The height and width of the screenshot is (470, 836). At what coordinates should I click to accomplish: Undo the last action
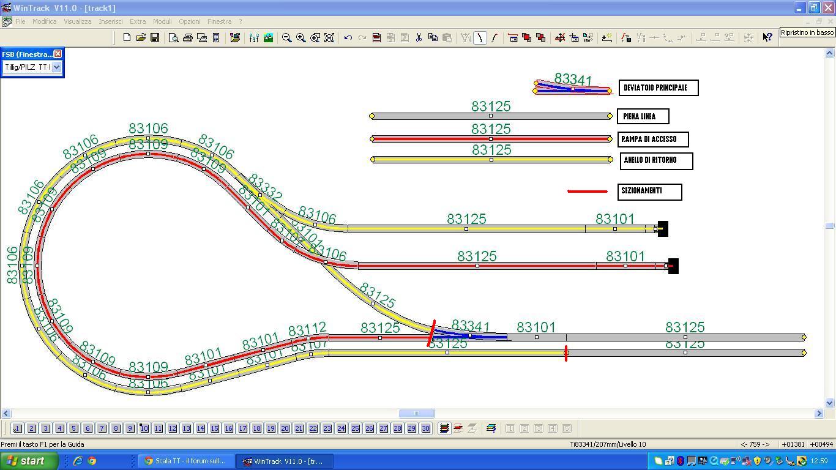point(348,37)
